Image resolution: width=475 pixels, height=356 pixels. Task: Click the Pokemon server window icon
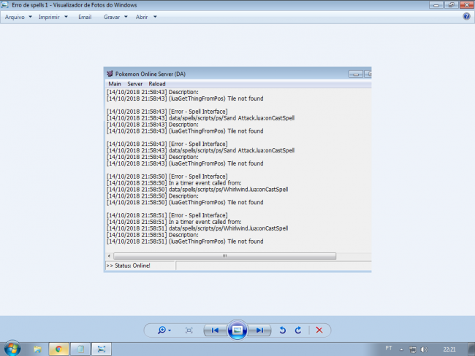tap(110, 74)
